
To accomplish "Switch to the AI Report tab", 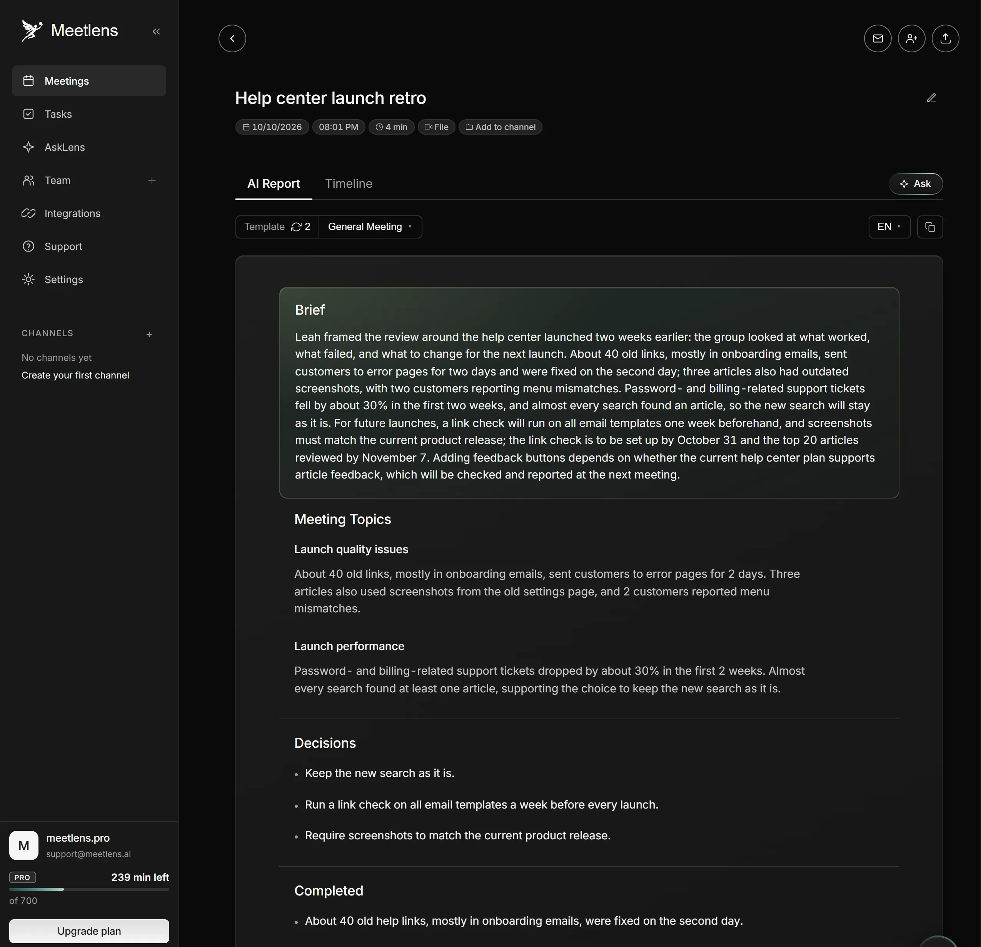I will (273, 184).
